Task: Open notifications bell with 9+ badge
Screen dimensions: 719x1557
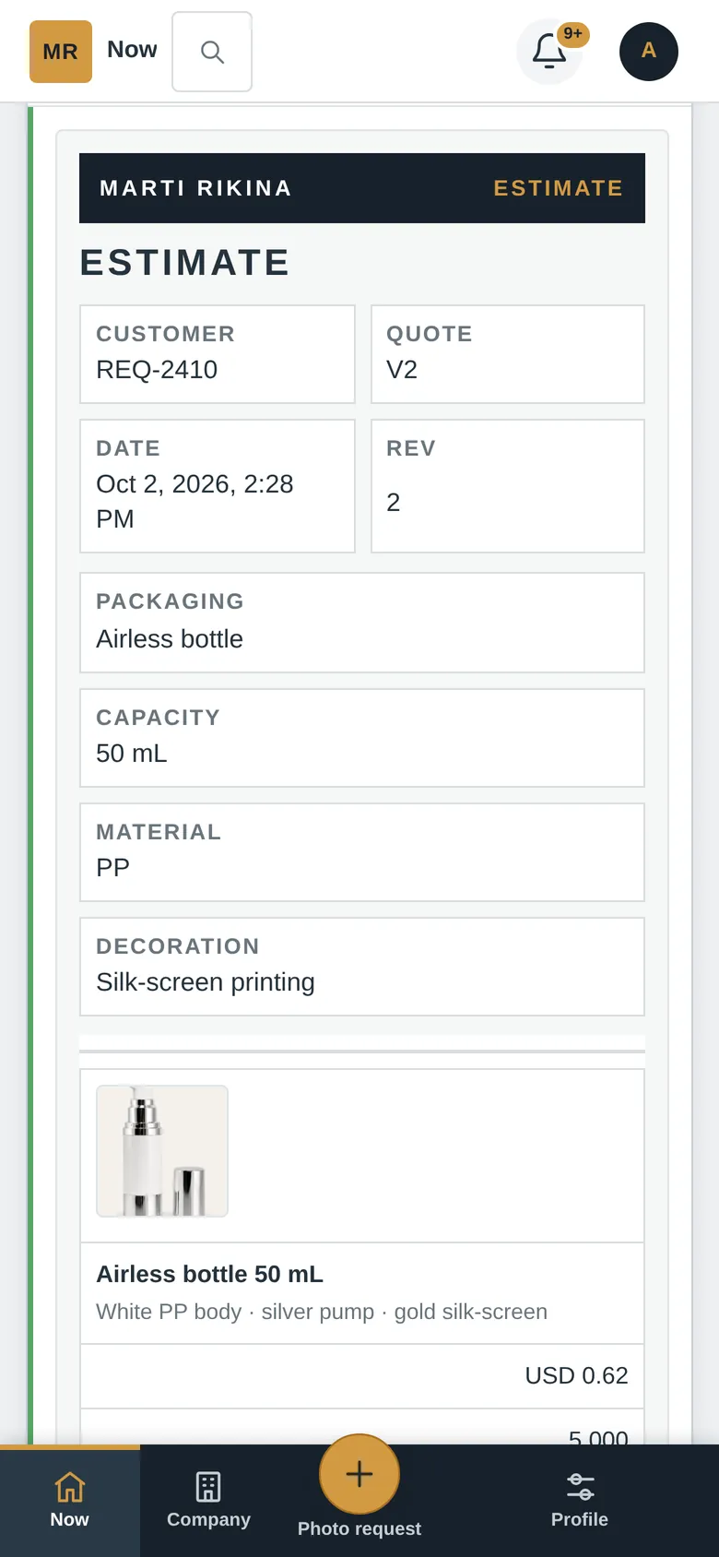Action: [550, 52]
